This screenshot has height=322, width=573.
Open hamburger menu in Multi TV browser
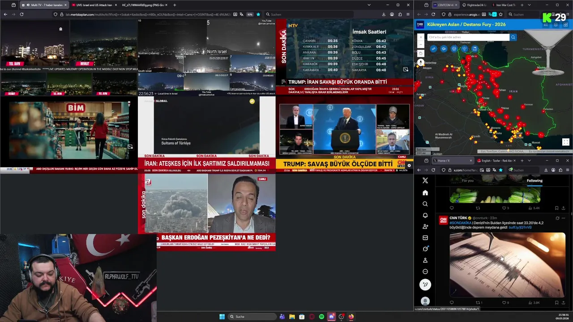[x=408, y=14]
